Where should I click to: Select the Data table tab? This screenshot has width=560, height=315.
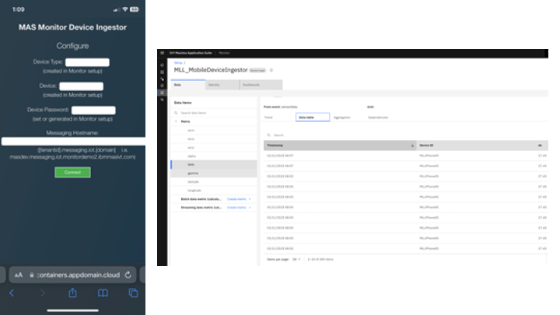313,117
